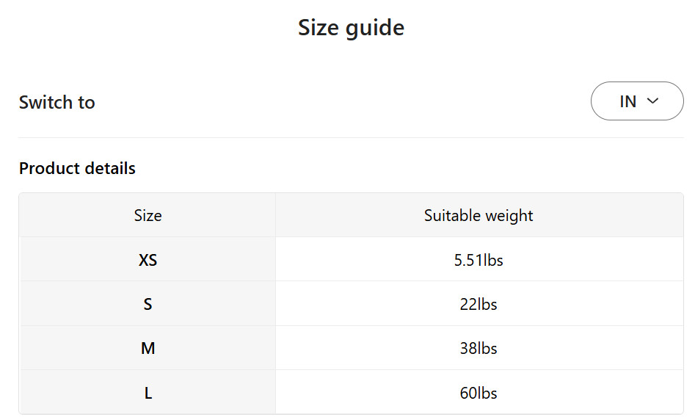Click the 60lbs weight value

point(479,393)
